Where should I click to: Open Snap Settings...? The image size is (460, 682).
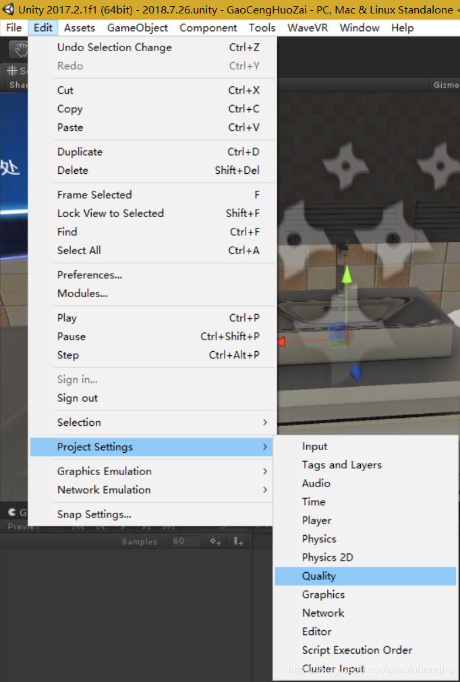click(152, 514)
